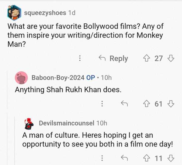This screenshot has height=165, width=182.
Task: Open Devilsmaincounsel user profile
Action: (x=66, y=123)
